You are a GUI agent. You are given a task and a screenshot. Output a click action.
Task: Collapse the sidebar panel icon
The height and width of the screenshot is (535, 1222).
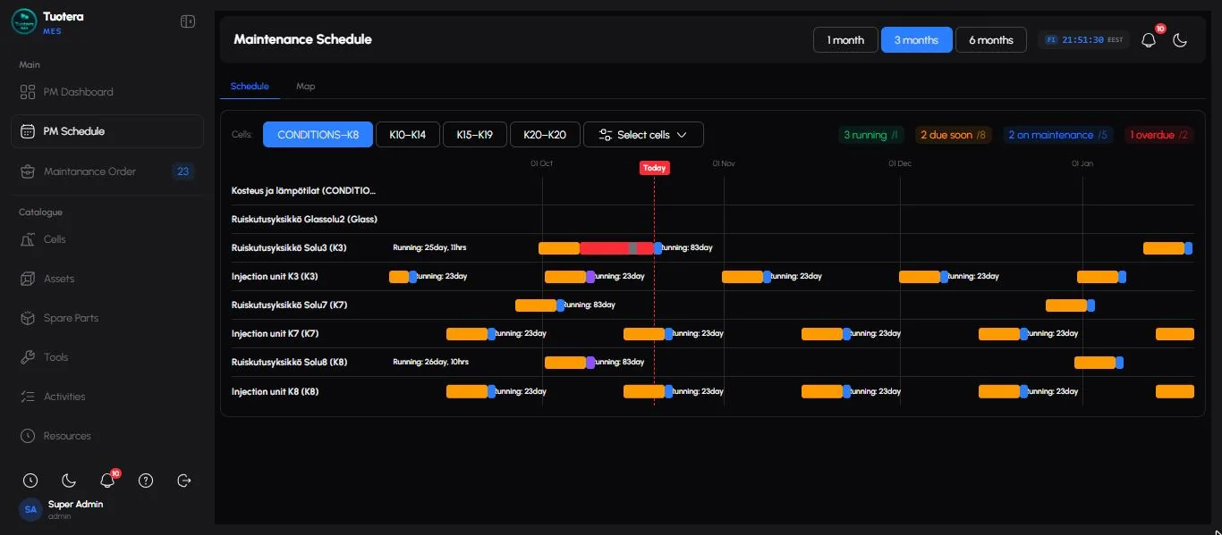[x=188, y=21]
